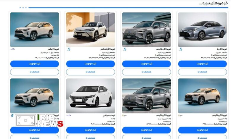This screenshot has height=139, width=231.
Task: Click the importer logo under Toyota Frontlander card
Action: [x=68, y=49]
